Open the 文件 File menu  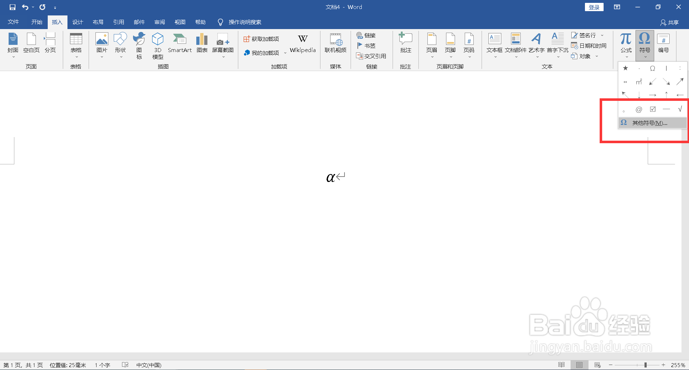coord(13,22)
